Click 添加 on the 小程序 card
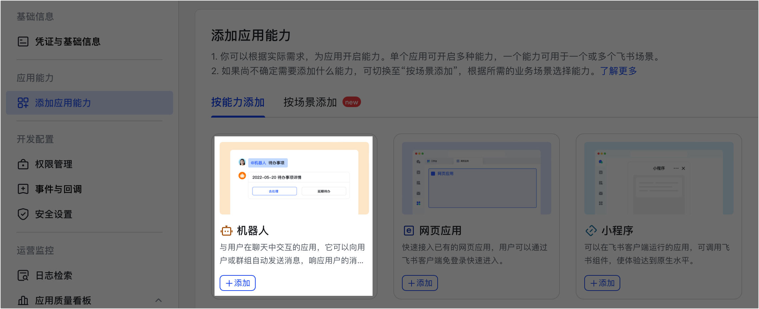This screenshot has width=759, height=309. [x=602, y=283]
